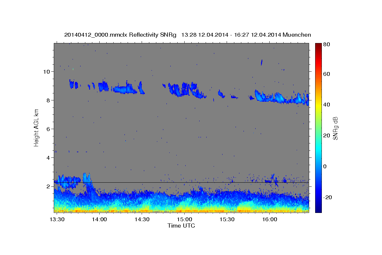Click the horizontal black line near 2 km
This screenshot has height=255, width=382.
pyautogui.click(x=181, y=182)
